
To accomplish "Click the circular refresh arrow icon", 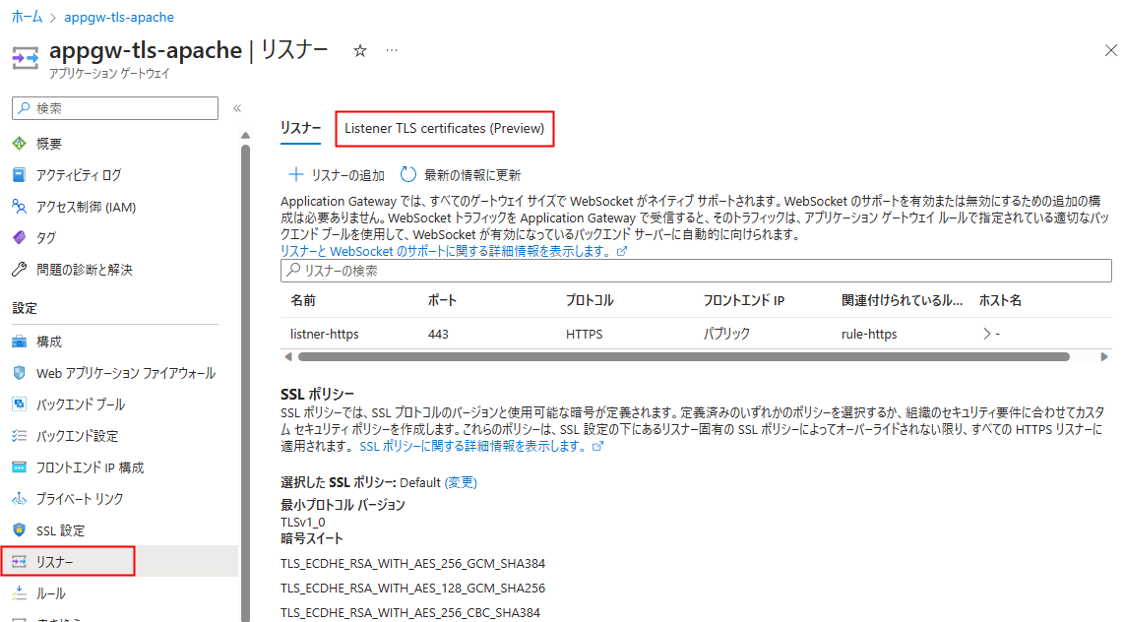I will click(x=407, y=174).
